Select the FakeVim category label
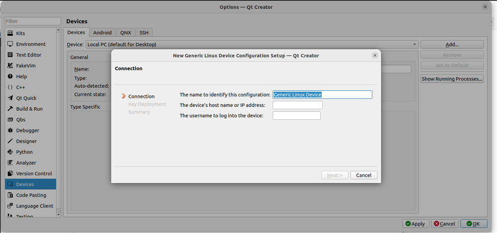 [x=26, y=66]
